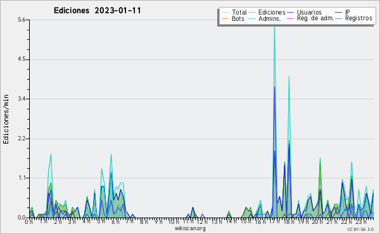Click the dark line swatch for IP
The width and height of the screenshot is (380, 234).
pos(339,13)
